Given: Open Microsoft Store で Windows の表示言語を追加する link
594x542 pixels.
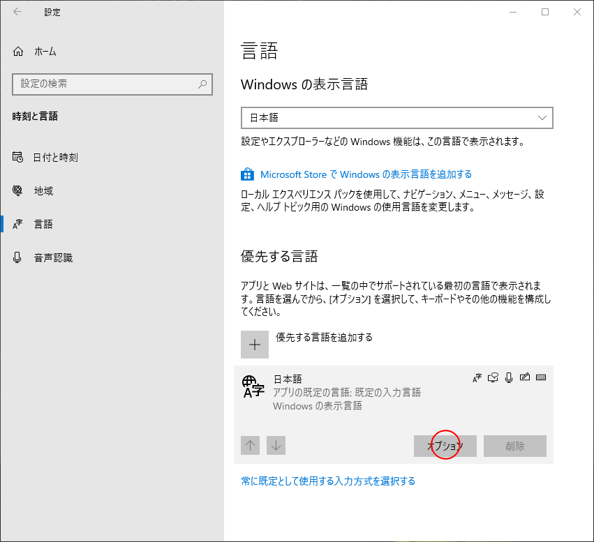Looking at the screenshot, I should tap(366, 174).
